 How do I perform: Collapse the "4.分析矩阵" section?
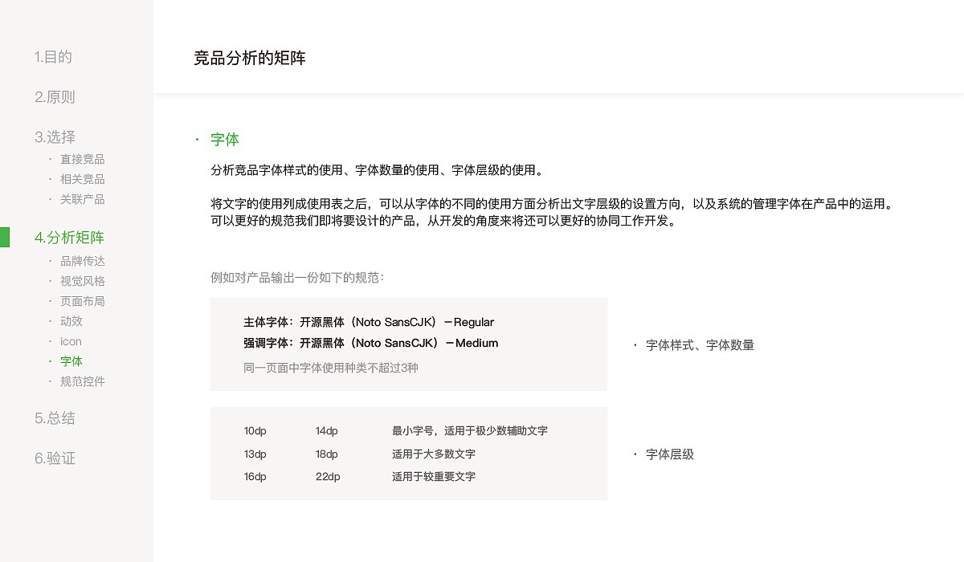pos(70,238)
